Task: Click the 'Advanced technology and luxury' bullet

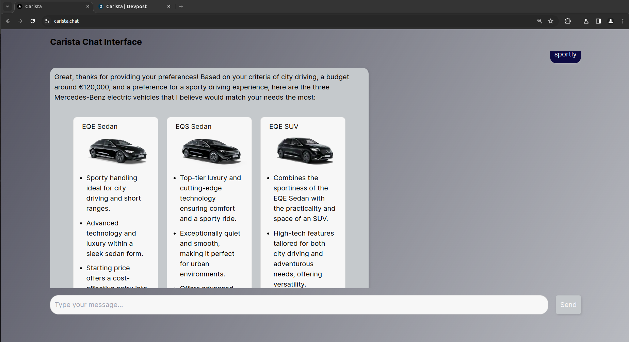Action: coord(115,238)
